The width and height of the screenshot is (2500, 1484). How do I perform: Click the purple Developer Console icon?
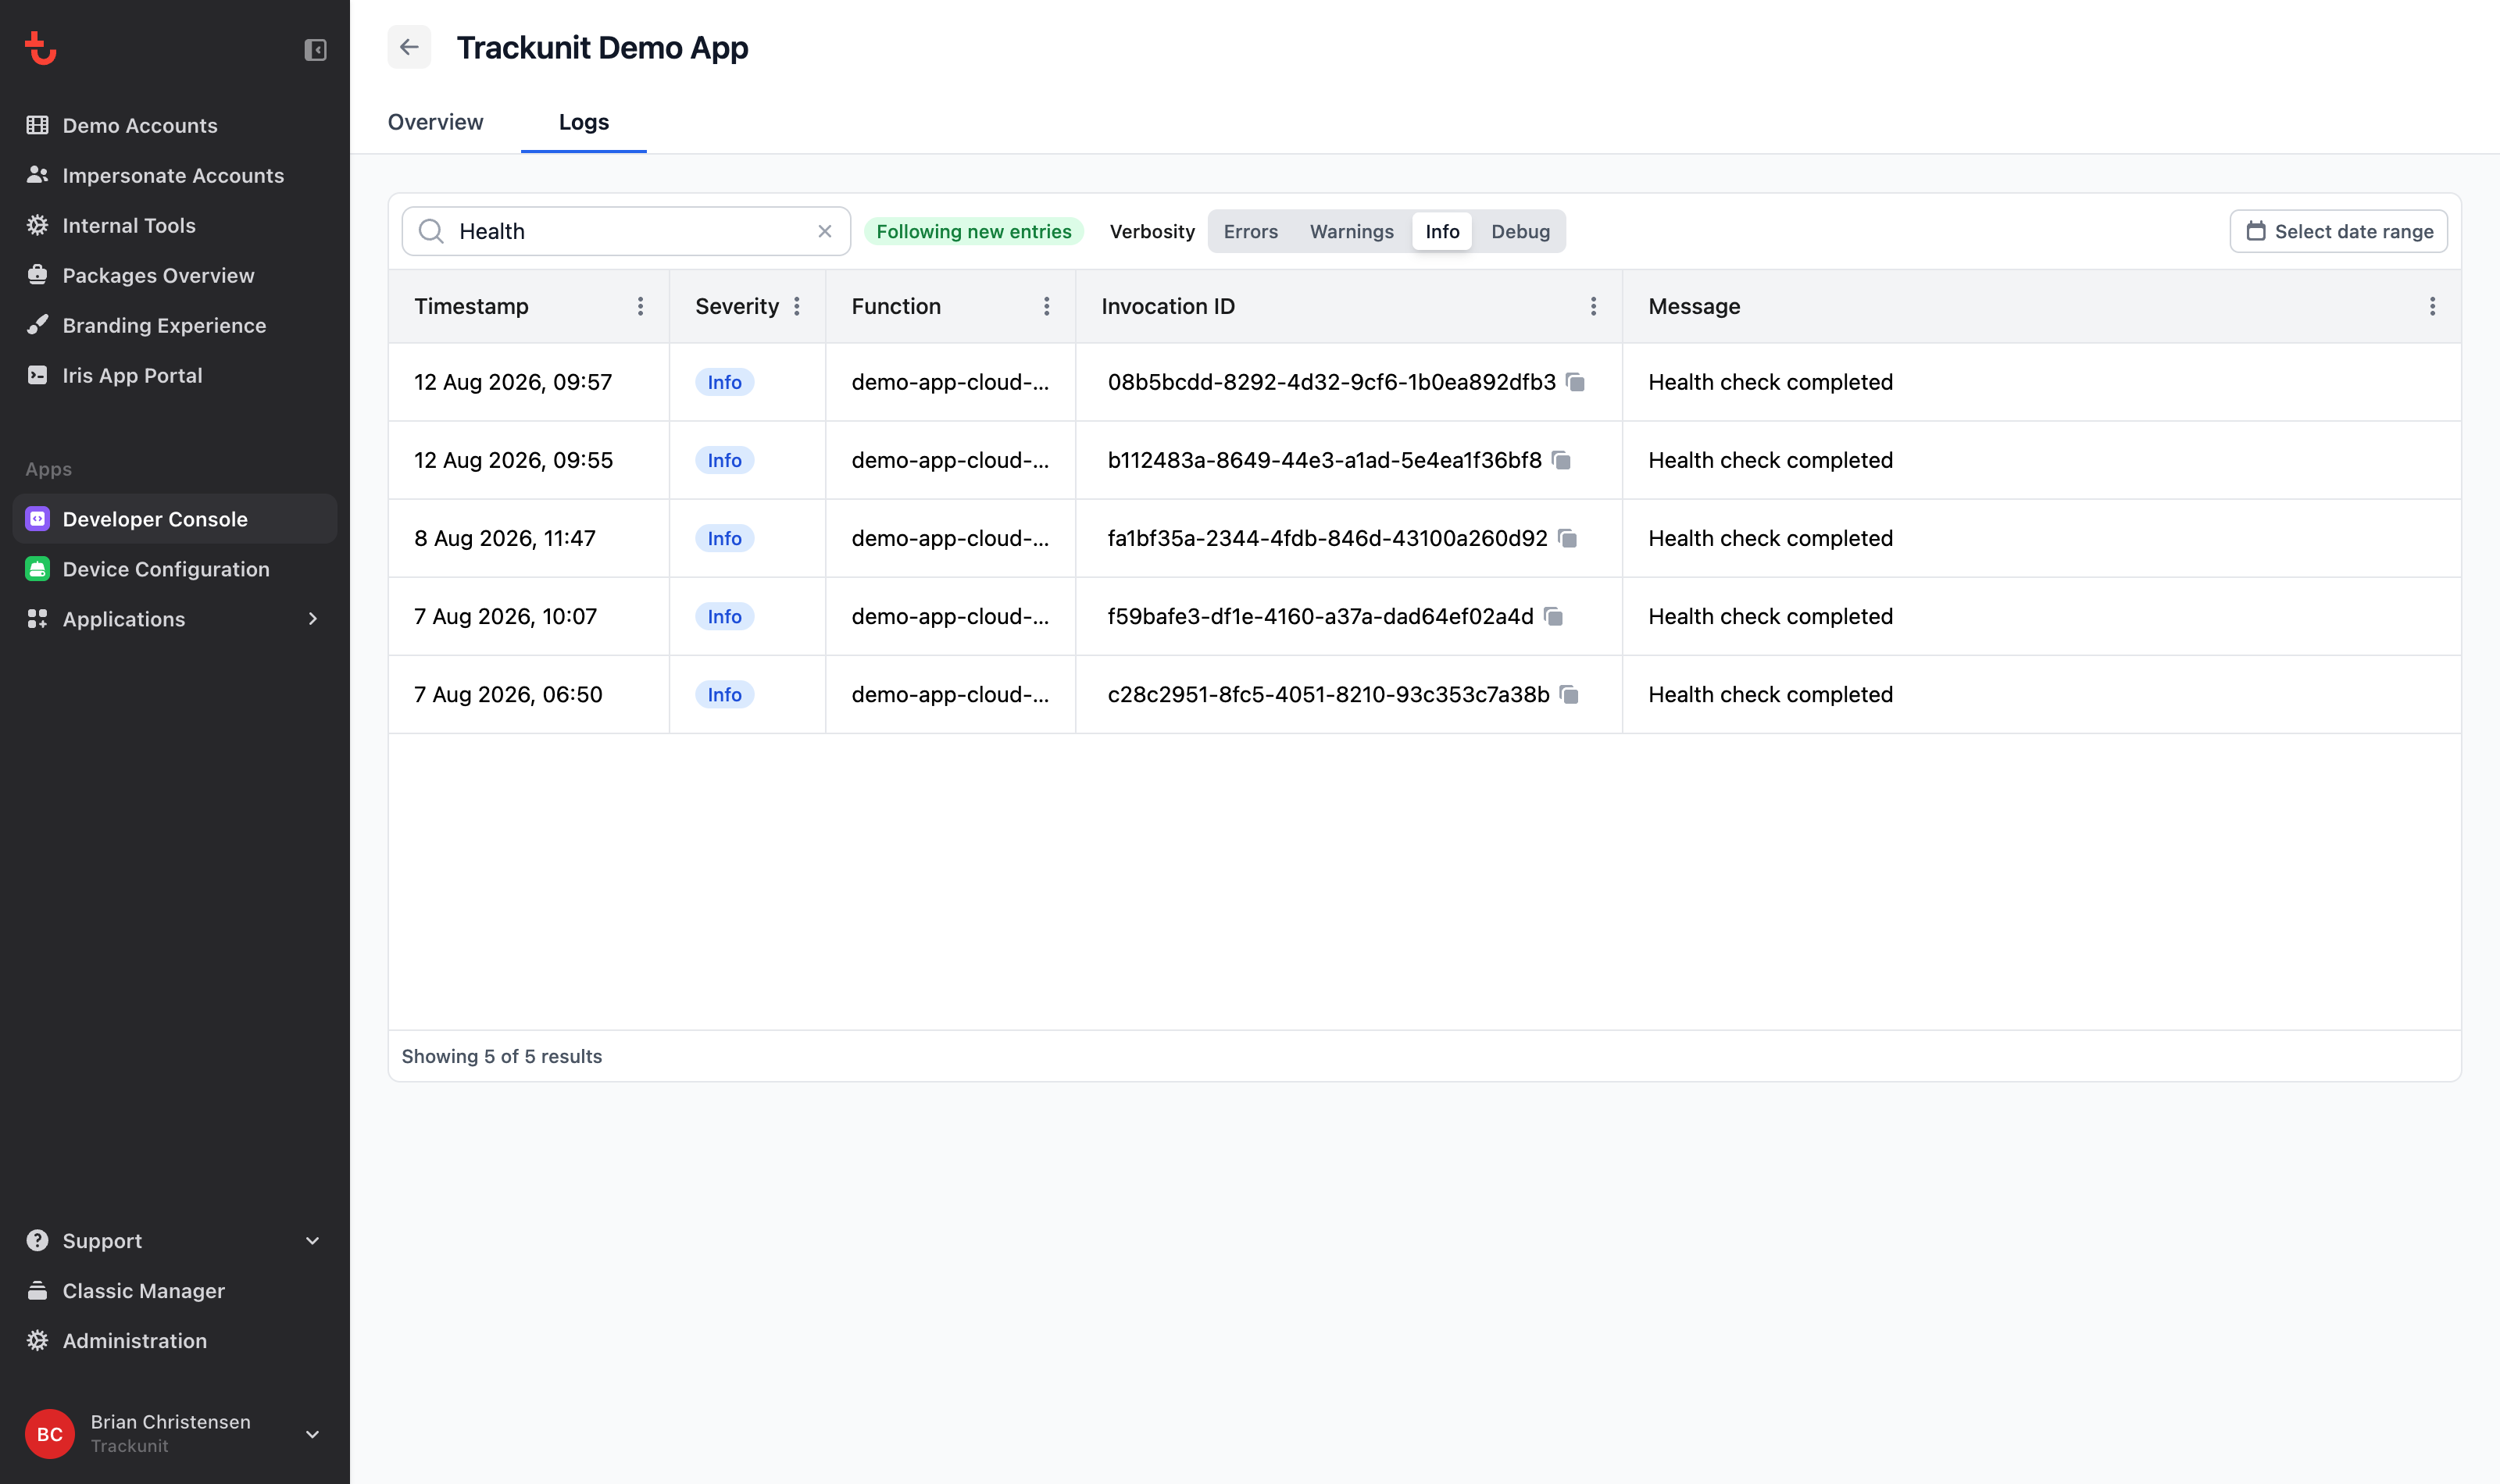37,519
